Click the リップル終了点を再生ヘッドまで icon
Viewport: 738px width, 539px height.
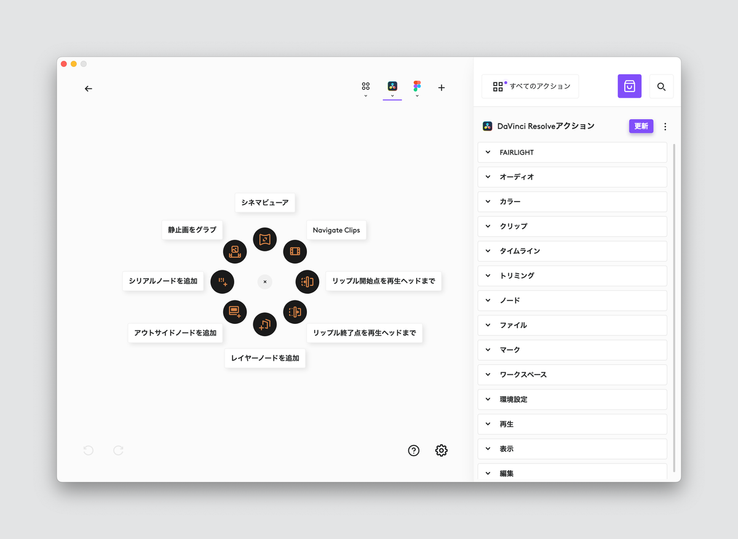(x=295, y=312)
